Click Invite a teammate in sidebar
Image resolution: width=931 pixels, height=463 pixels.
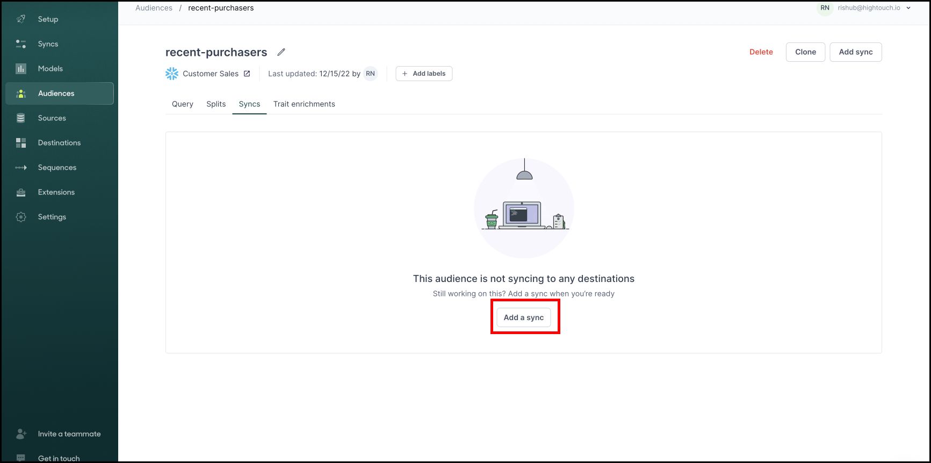point(69,434)
